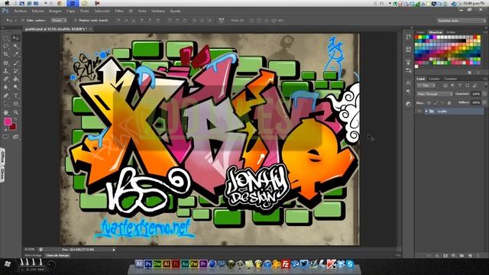Select the Eyedropper tool
Screen dimensions: 489x275
[16, 54]
